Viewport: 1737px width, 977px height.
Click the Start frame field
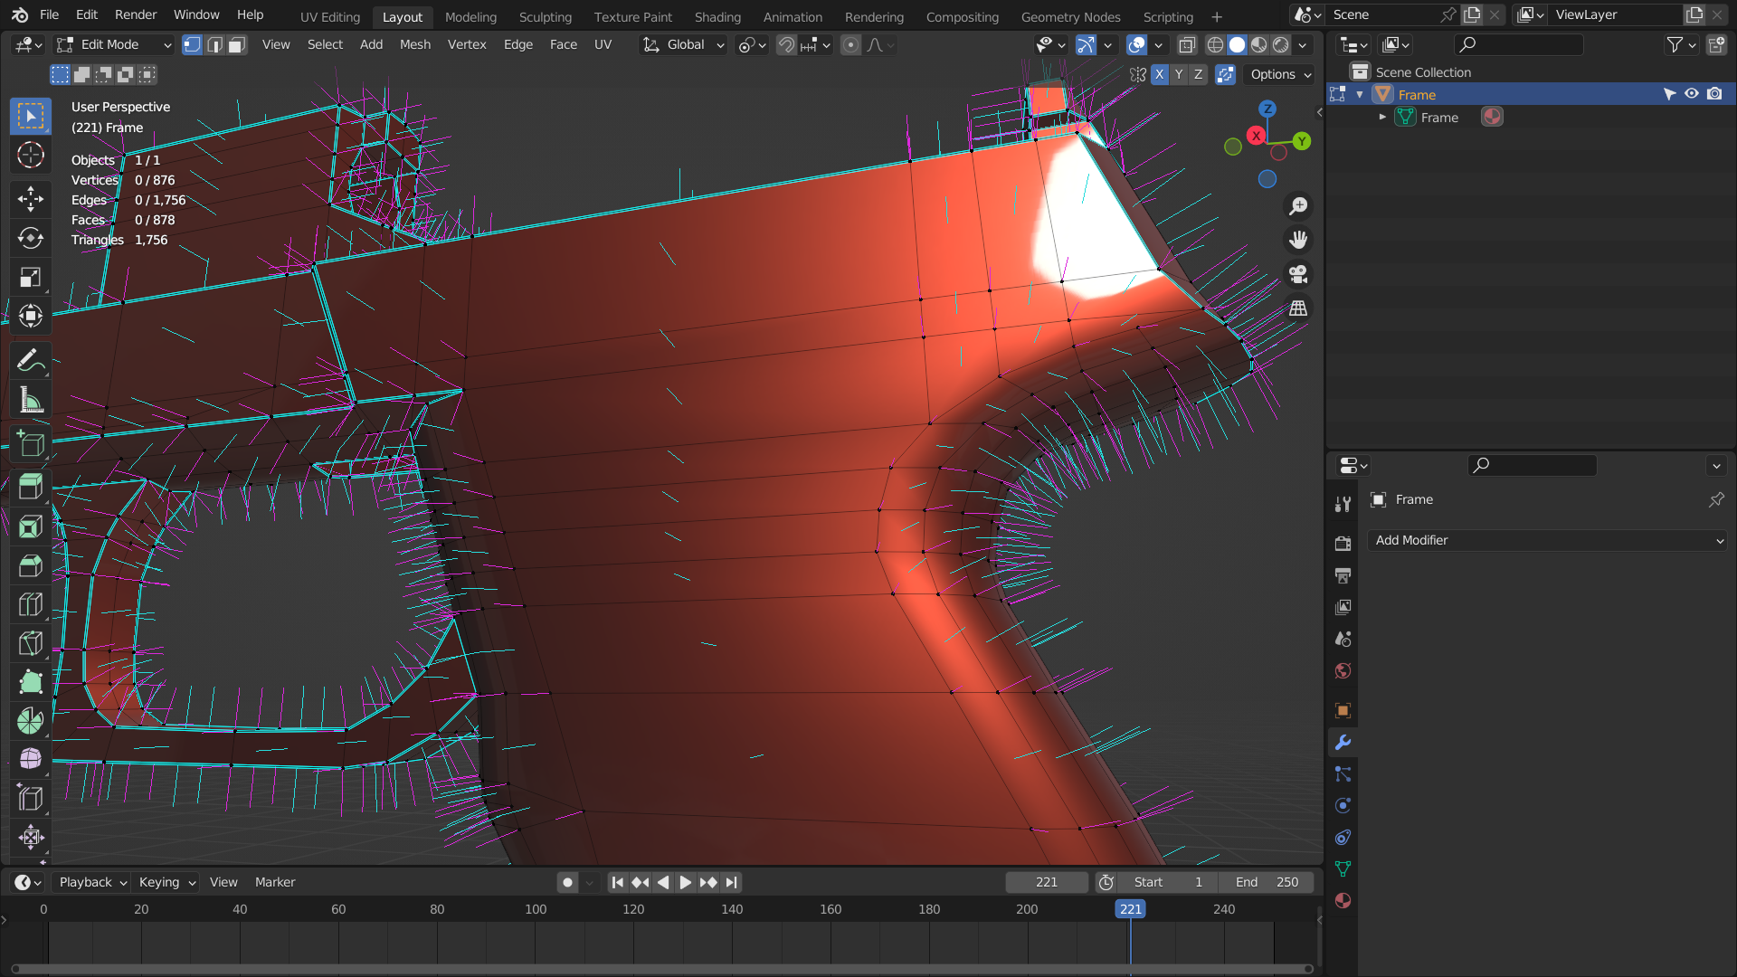pos(1168,882)
